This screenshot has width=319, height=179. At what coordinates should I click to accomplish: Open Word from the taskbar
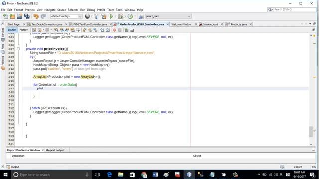(155, 175)
